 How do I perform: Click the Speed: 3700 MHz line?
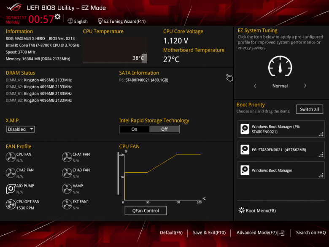click(21, 52)
